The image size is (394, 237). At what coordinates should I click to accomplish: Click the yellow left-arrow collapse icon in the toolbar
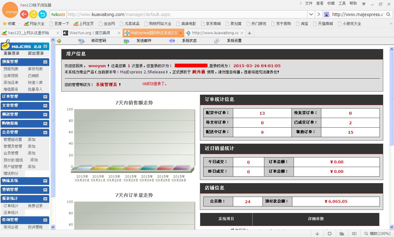(x=59, y=41)
